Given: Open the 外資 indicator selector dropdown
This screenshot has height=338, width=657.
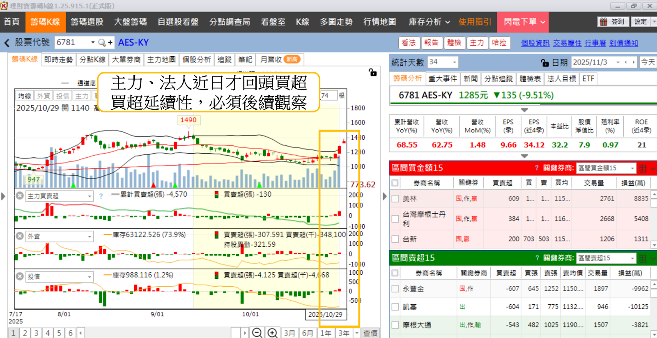Looking at the screenshot, I should coord(89,237).
